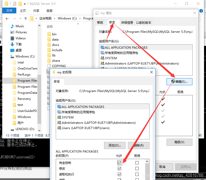Select SYSTEM in my 属性 group list
The image size is (206, 180).
pyautogui.click(x=146, y=58)
